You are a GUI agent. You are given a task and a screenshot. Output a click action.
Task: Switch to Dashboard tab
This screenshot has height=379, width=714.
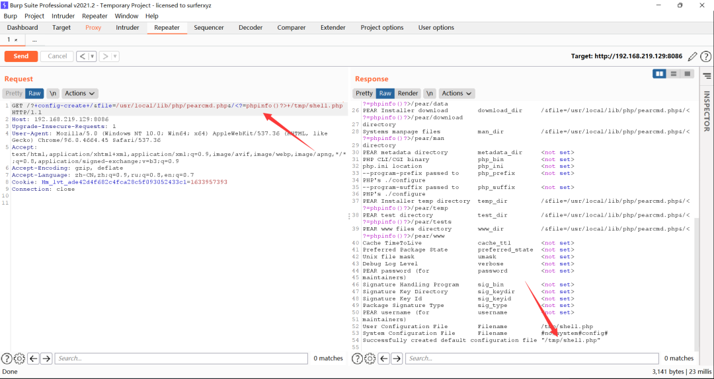22,27
